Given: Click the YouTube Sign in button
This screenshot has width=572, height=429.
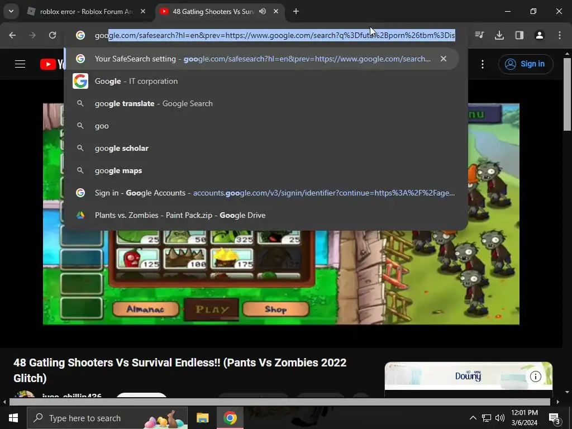Looking at the screenshot, I should point(526,64).
